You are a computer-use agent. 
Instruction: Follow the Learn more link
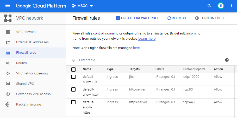(147, 39)
